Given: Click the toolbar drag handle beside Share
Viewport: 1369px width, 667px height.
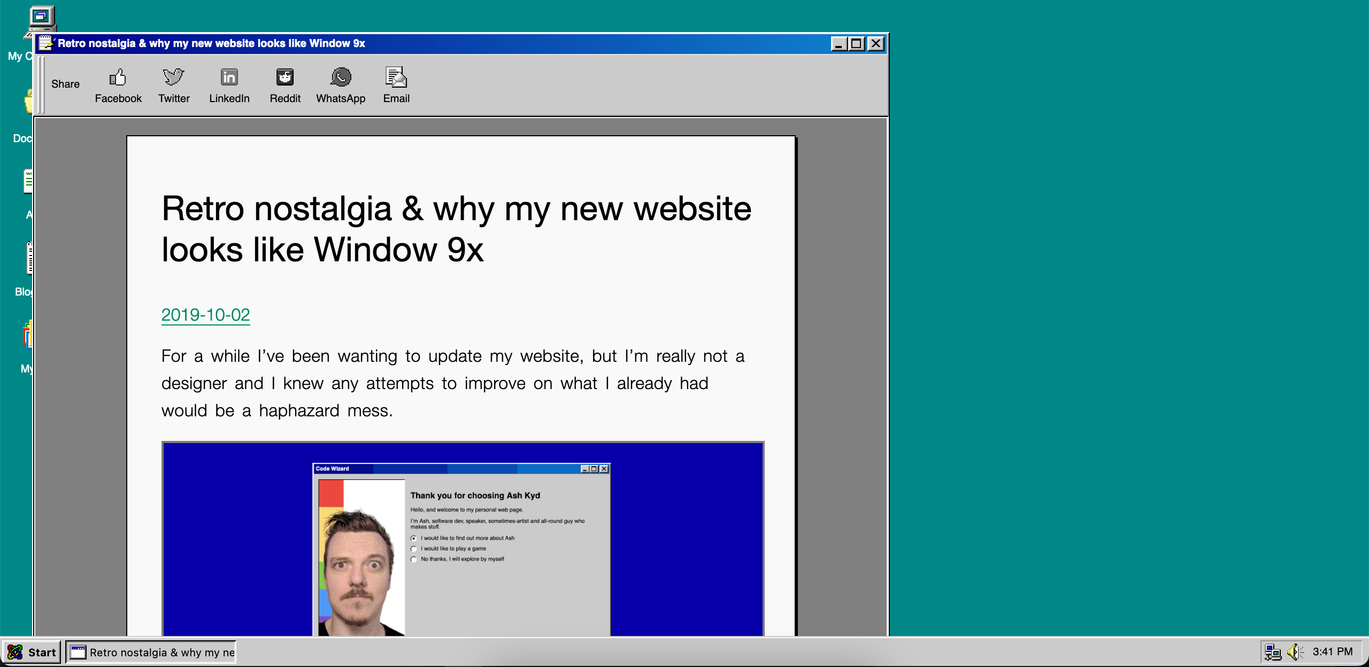Looking at the screenshot, I should pos(42,84).
